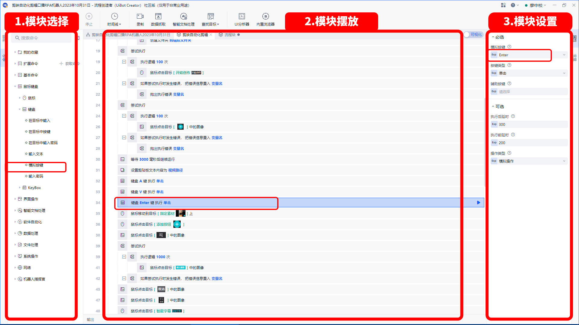Expand Software Automation (软件自动化) node
The width and height of the screenshot is (579, 325).
pyautogui.click(x=15, y=222)
